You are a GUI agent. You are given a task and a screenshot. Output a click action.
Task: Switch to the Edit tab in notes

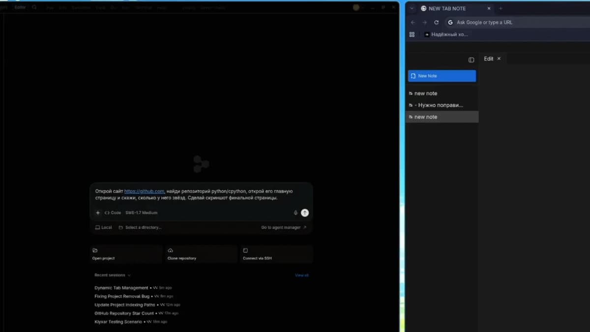(488, 59)
